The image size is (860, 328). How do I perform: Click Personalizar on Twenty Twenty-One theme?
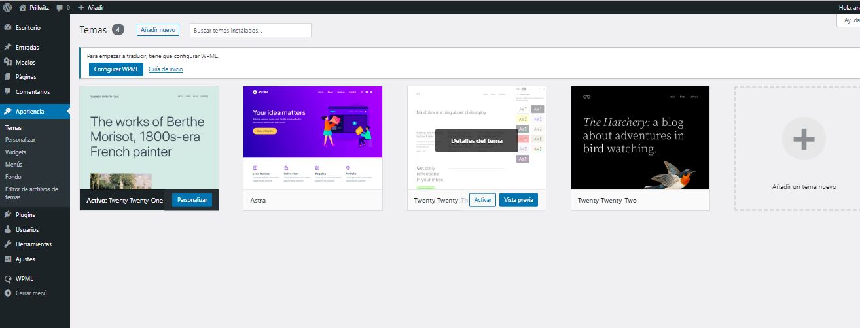[x=192, y=200]
